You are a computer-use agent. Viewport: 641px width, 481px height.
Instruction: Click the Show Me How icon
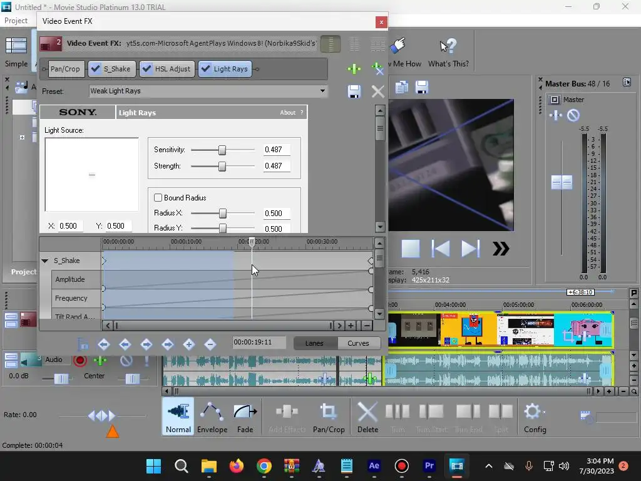tap(404, 53)
